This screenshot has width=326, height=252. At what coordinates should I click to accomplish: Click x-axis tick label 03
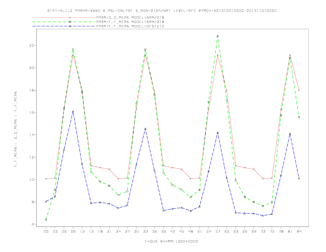[55, 231]
